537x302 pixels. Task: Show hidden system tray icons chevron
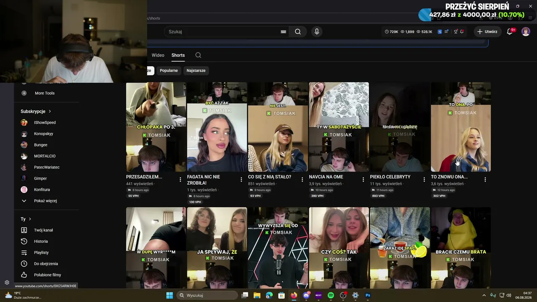484,295
